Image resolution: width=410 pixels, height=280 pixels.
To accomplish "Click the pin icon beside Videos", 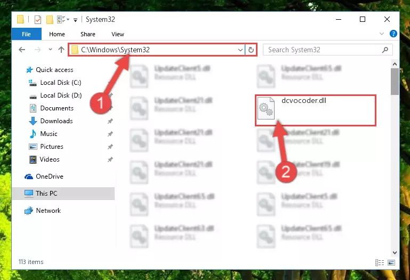I will pyautogui.click(x=110, y=159).
